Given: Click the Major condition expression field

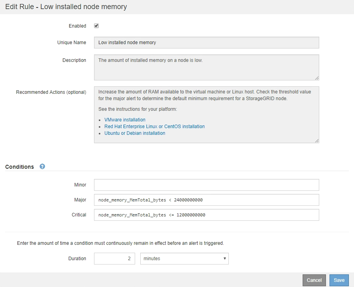Looking at the screenshot, I should 206,200.
